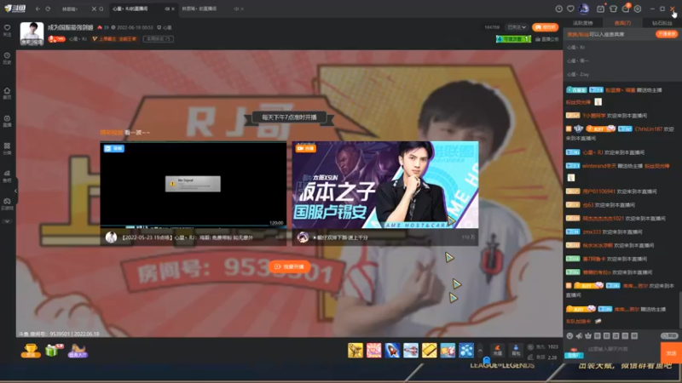Click the heart follow icon in the left sidebar
Image resolution: width=682 pixels, height=383 pixels.
pyautogui.click(x=7, y=30)
